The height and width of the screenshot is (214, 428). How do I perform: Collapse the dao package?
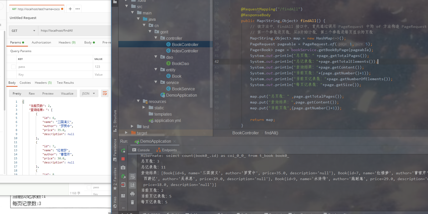[x=156, y=57]
